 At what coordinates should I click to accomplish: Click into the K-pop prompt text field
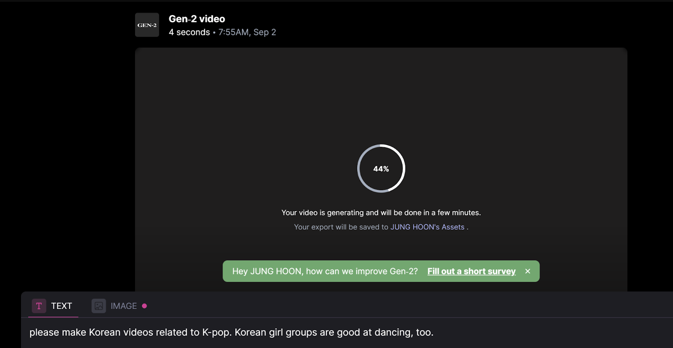(347, 332)
